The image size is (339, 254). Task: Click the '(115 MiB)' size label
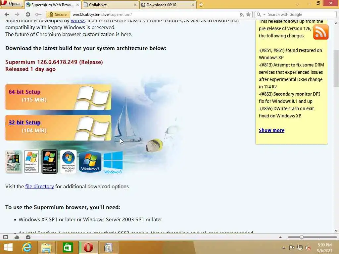click(x=34, y=100)
